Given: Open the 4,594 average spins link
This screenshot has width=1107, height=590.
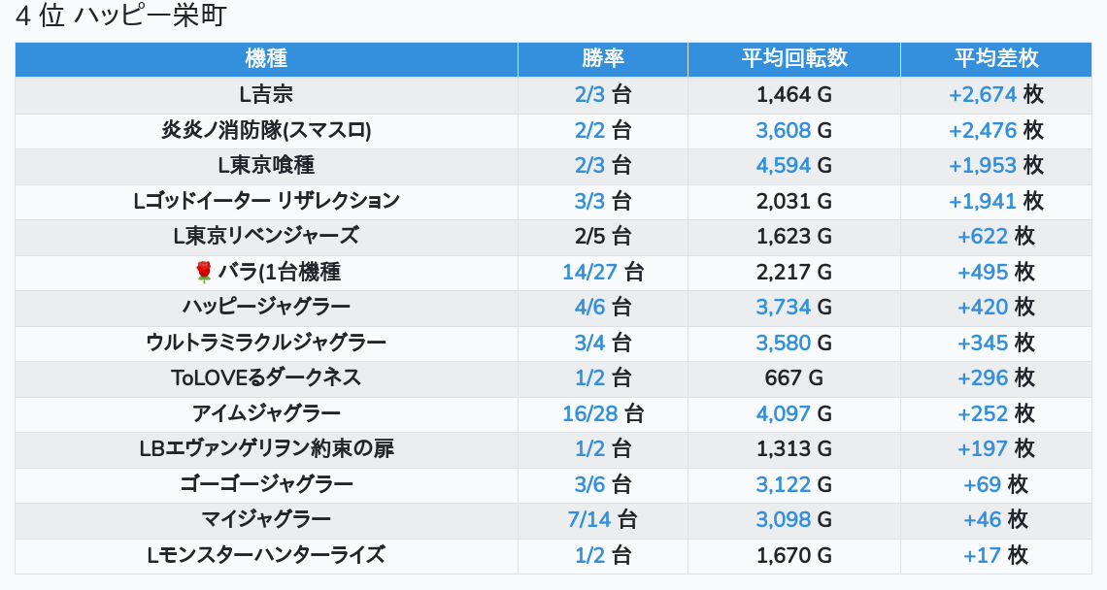Looking at the screenshot, I should [x=783, y=165].
